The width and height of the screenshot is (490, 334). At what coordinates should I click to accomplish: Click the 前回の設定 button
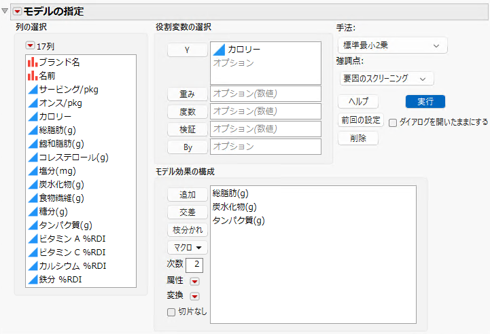pos(361,120)
